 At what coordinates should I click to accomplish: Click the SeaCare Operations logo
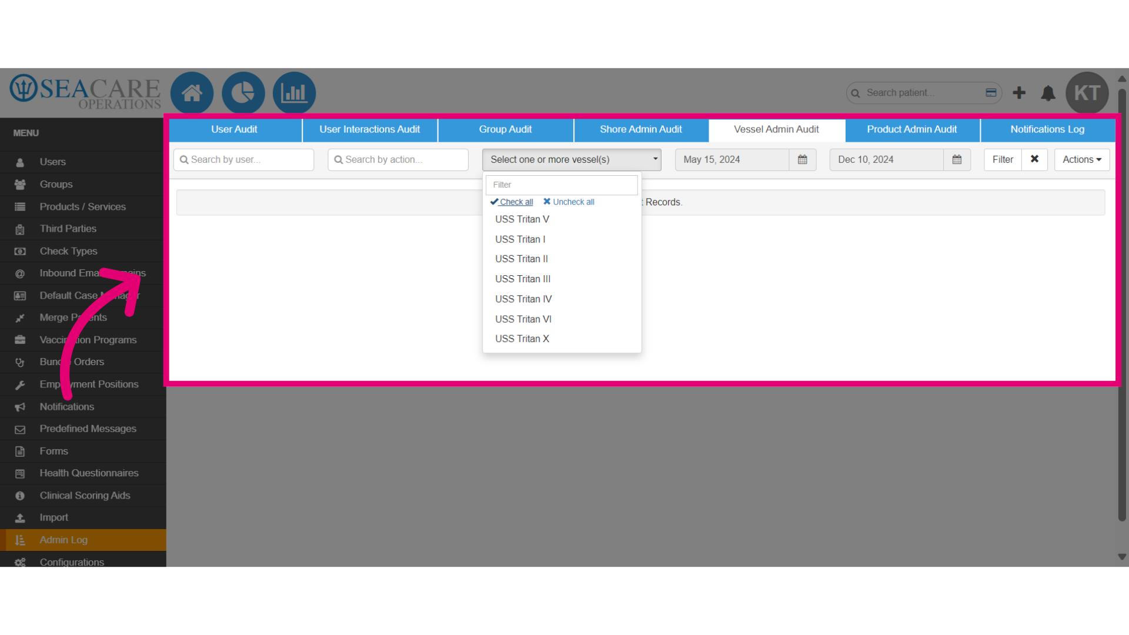[x=85, y=92]
